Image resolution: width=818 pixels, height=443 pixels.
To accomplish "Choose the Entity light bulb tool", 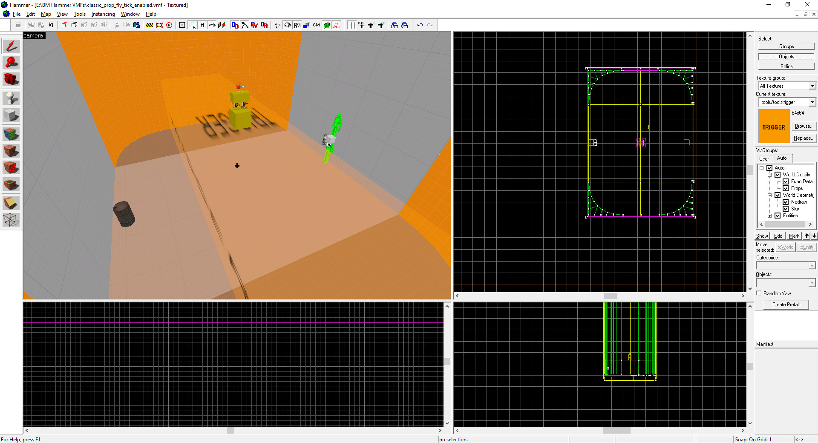I will click(x=11, y=98).
